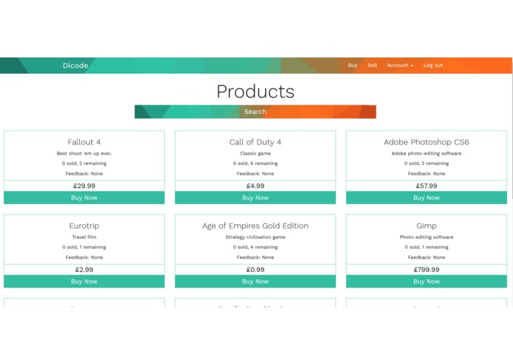Open the Buy menu item

coord(352,66)
